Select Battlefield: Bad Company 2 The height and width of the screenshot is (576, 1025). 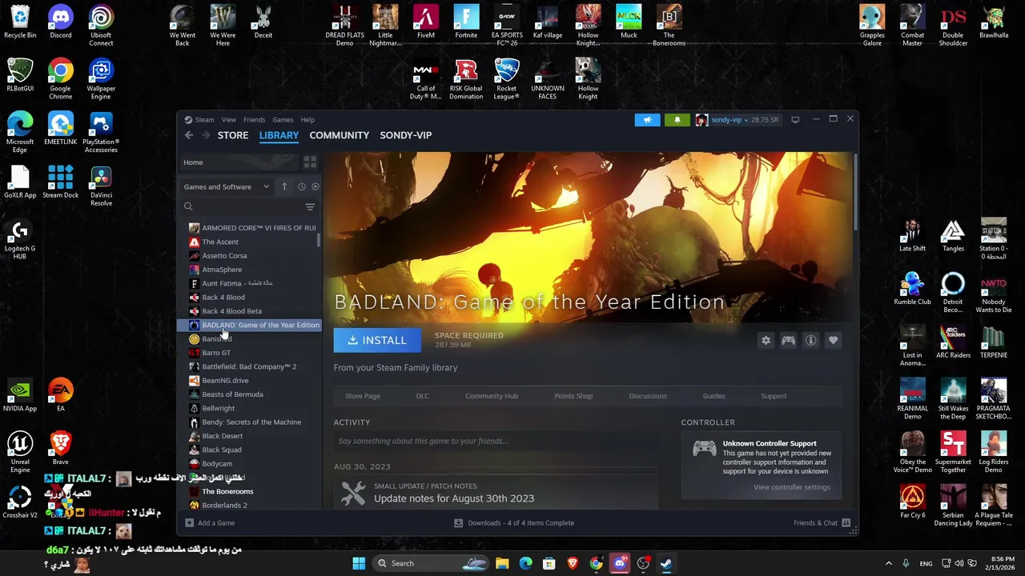pyautogui.click(x=249, y=366)
